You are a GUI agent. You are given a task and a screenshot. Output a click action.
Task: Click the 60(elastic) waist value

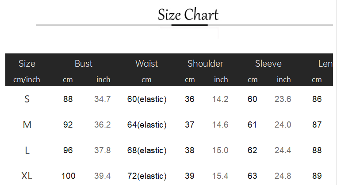[147, 99]
